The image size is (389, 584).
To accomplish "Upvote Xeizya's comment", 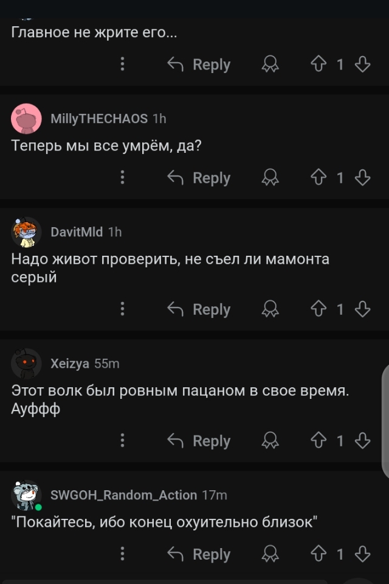I will (x=319, y=441).
